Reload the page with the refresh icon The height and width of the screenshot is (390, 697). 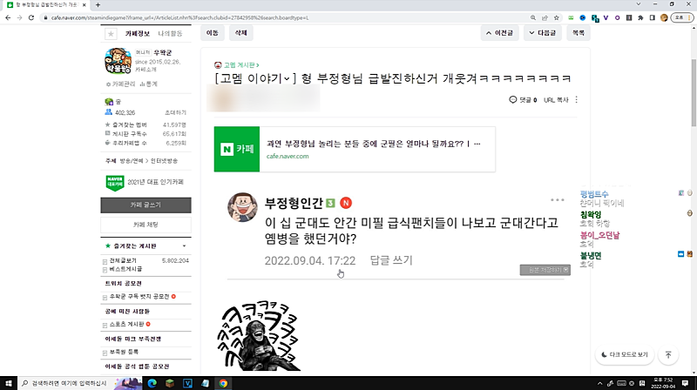(x=31, y=17)
